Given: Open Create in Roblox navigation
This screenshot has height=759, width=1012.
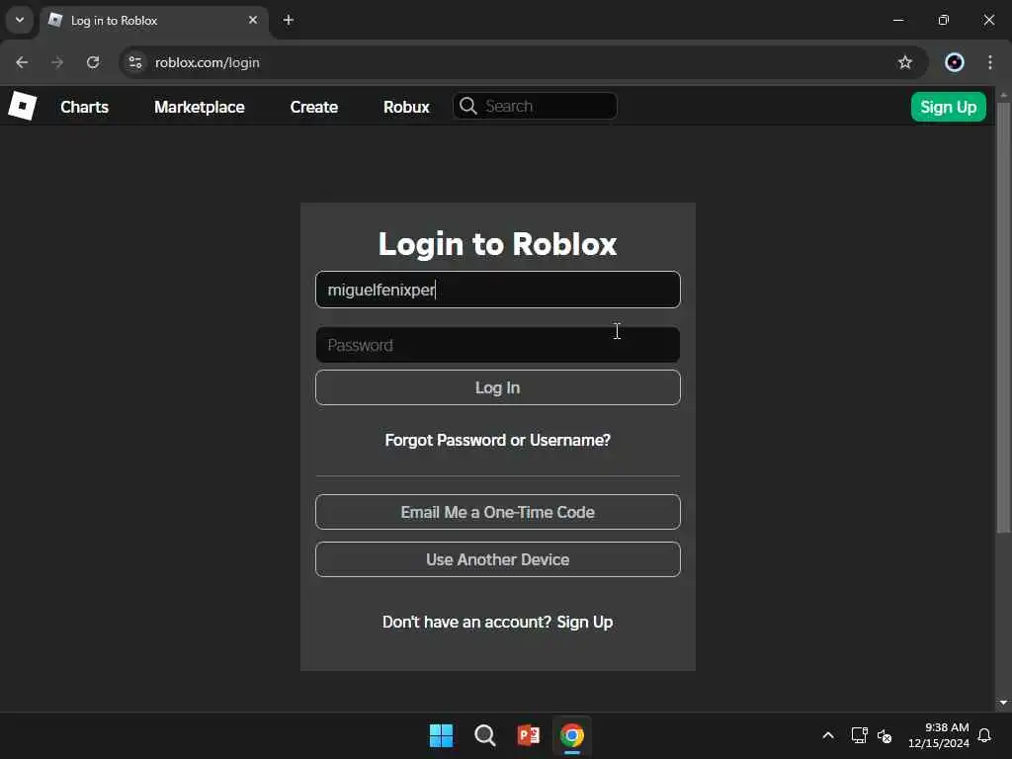Looking at the screenshot, I should (313, 107).
